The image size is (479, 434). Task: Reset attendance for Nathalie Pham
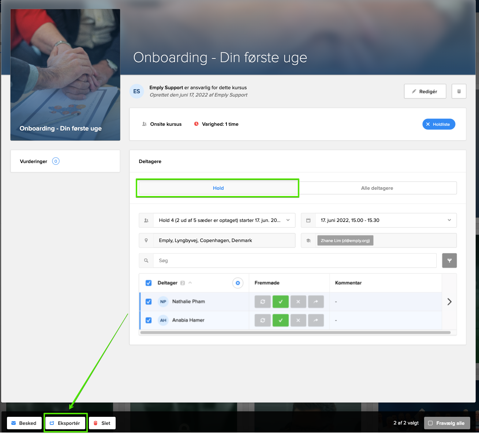(263, 302)
